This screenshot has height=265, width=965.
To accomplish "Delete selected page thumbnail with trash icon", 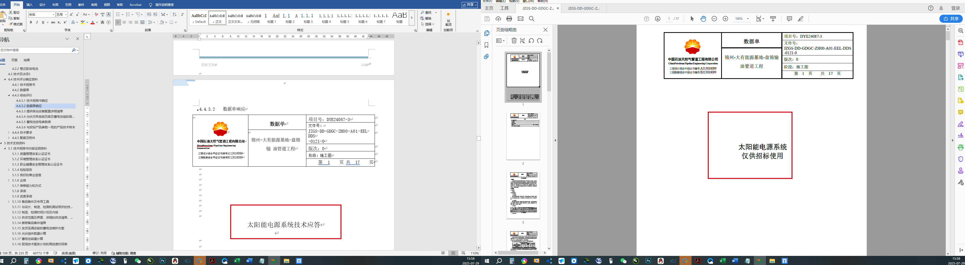I will (514, 40).
